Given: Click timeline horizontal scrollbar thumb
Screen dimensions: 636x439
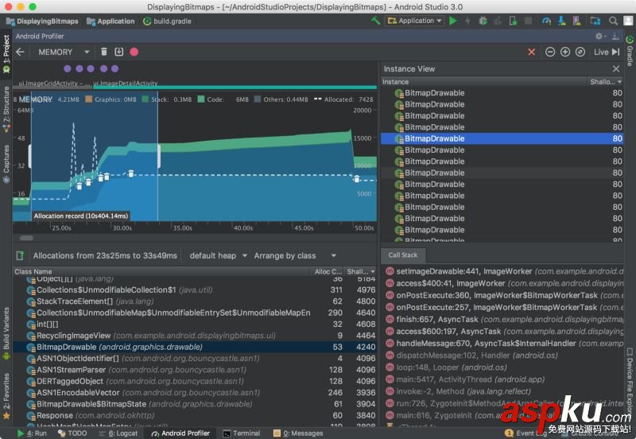Looking at the screenshot, I should pyautogui.click(x=26, y=238).
